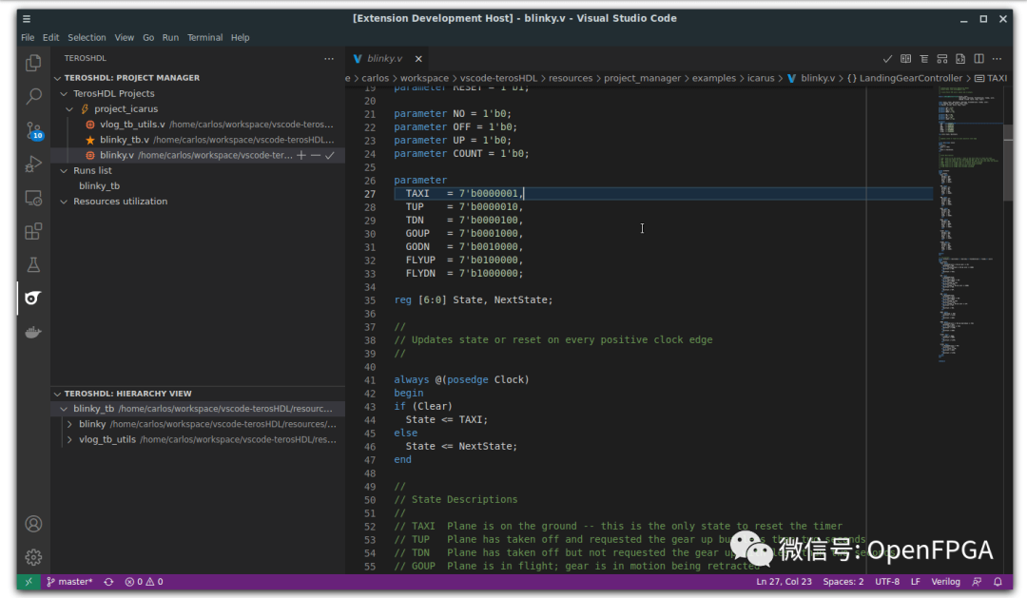This screenshot has height=598, width=1027.
Task: Open the Selection menu
Action: tap(87, 37)
